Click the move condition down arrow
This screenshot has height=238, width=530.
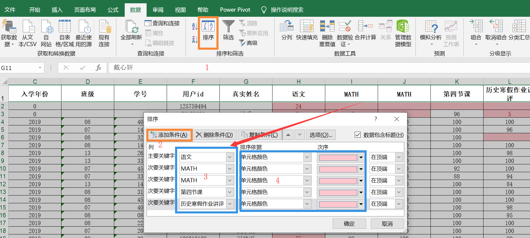coord(300,135)
